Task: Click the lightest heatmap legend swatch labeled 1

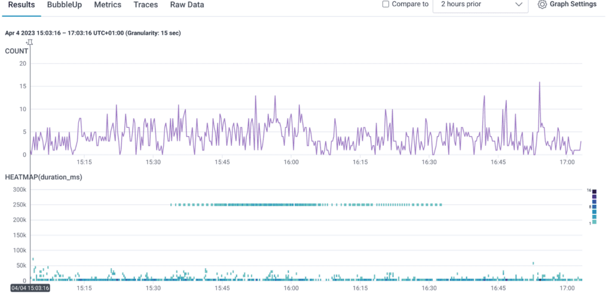Action: (x=594, y=222)
